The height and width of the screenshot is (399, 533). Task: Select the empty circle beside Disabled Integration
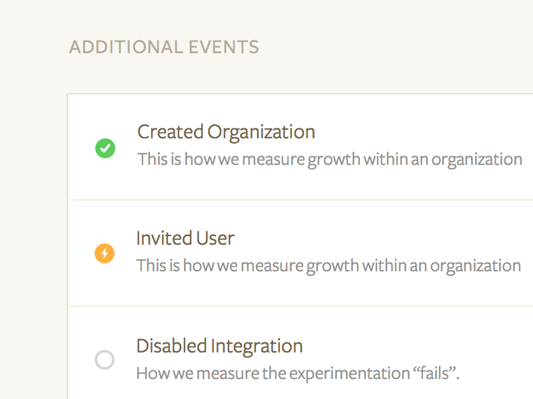tap(105, 360)
